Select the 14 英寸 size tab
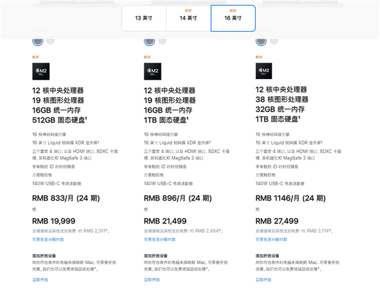This screenshot has height=290, width=380. (x=188, y=18)
